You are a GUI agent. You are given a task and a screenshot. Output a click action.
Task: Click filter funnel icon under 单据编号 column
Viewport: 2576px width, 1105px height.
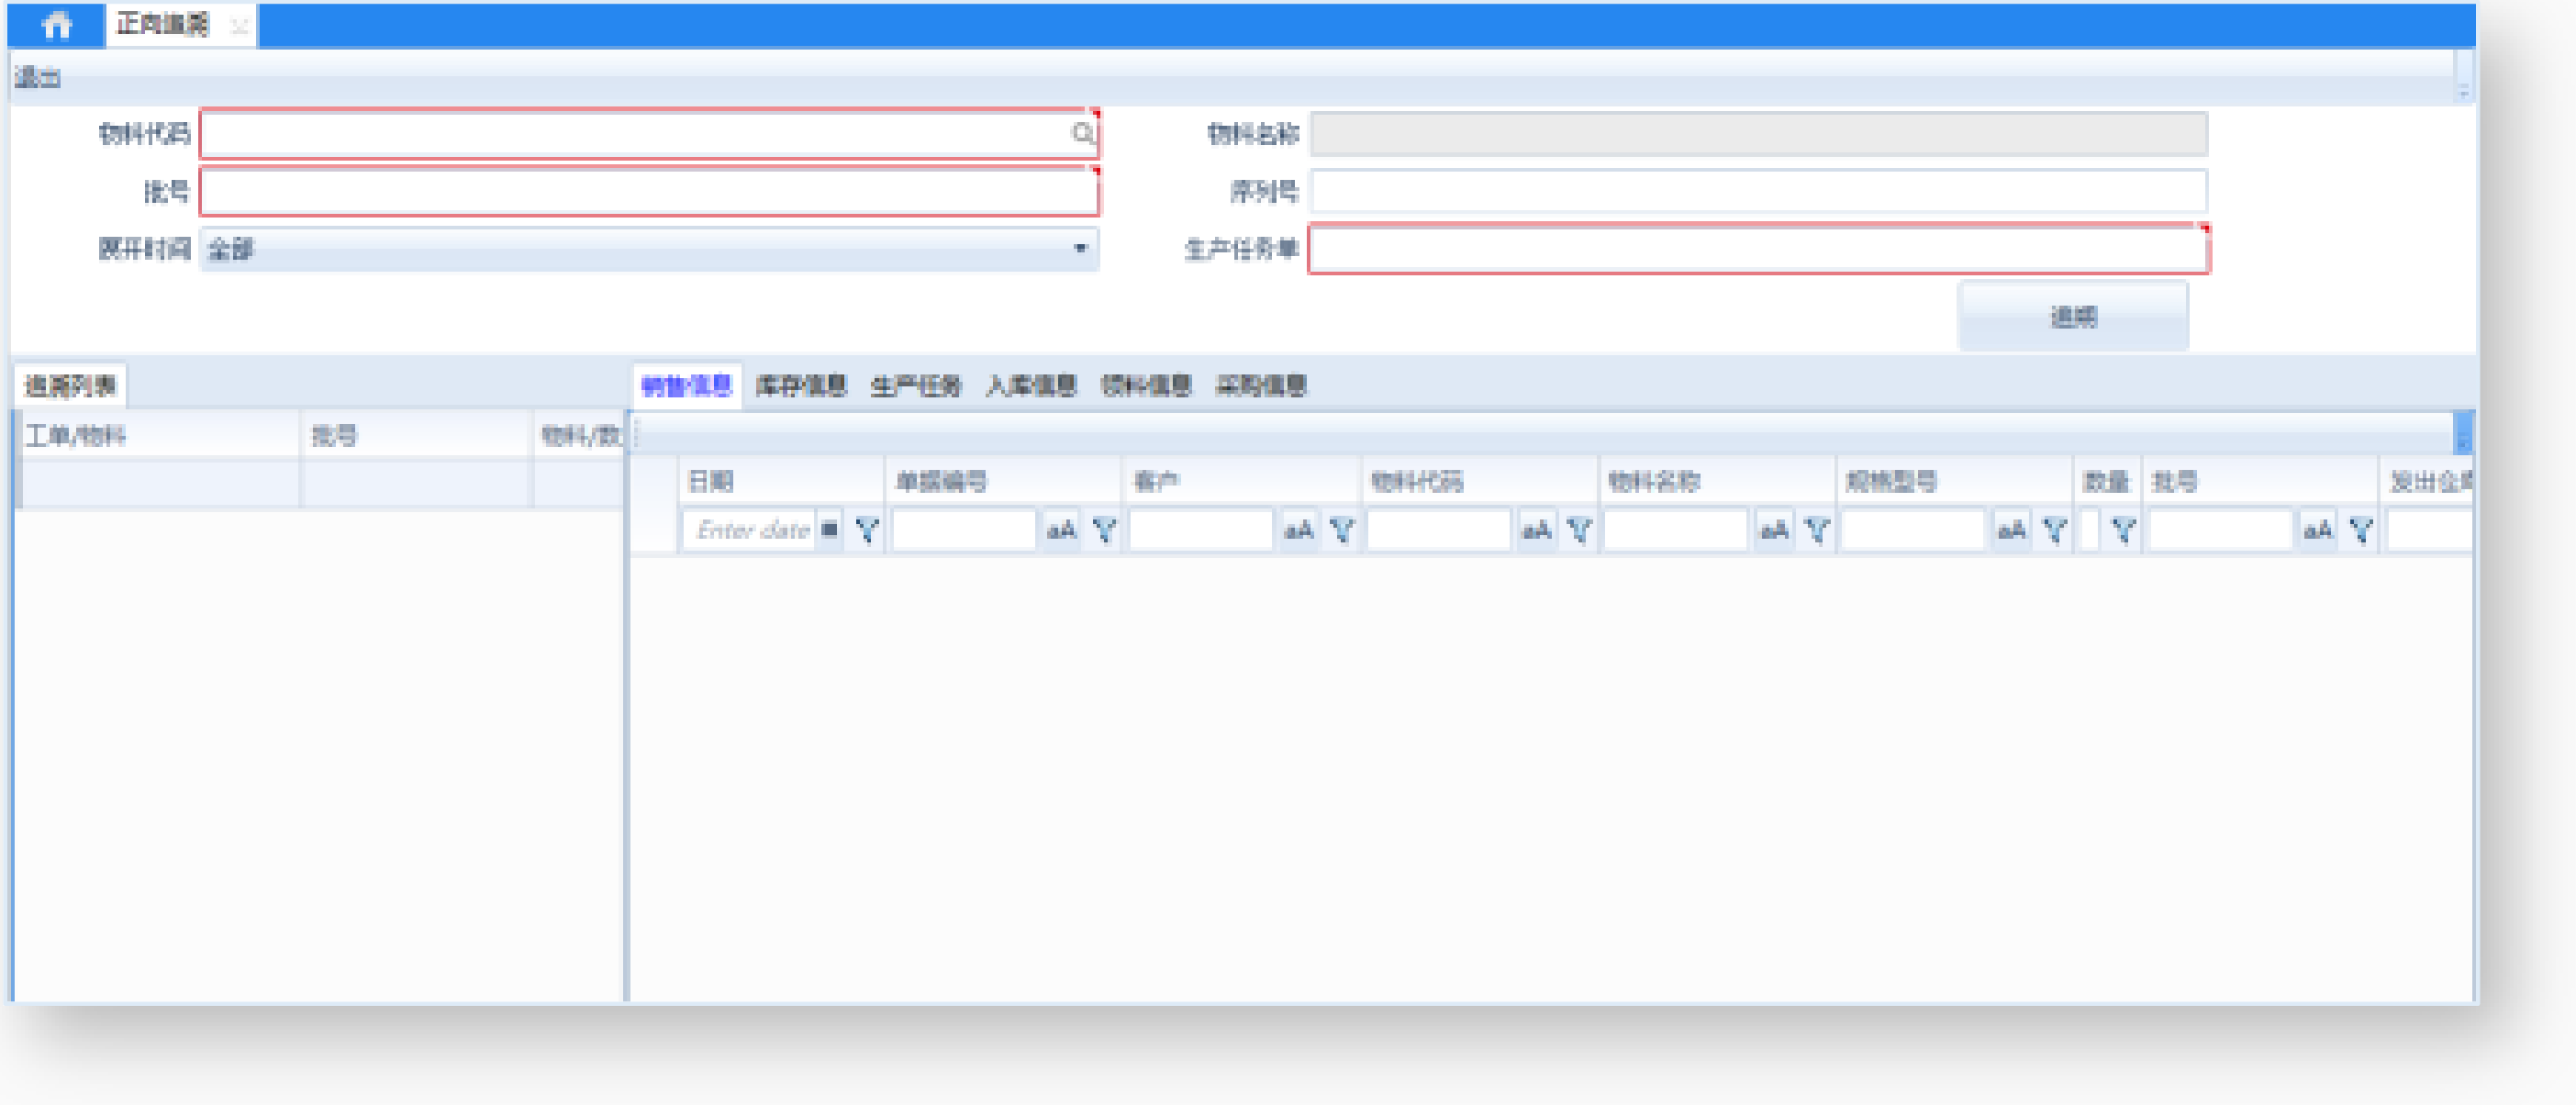[x=1104, y=530]
